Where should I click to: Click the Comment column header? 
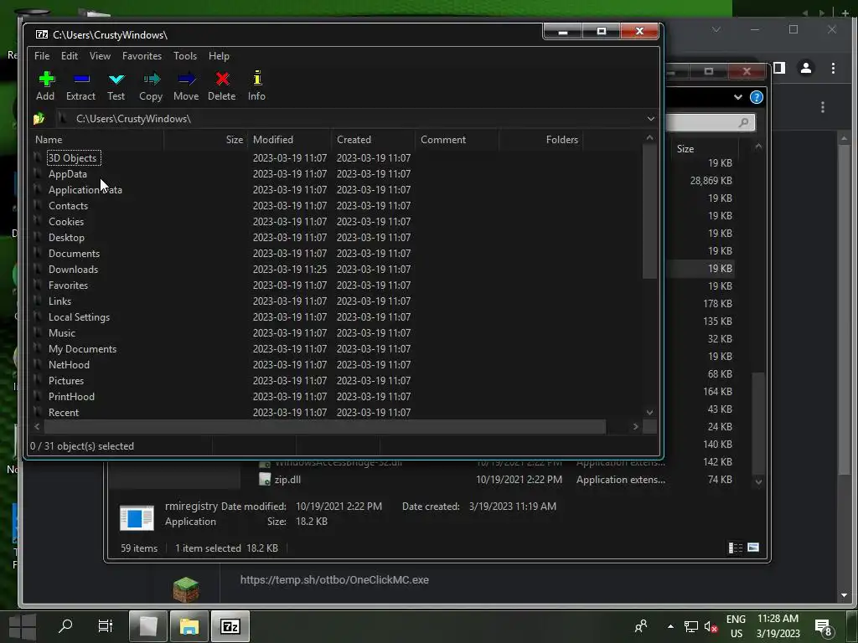coord(457,140)
